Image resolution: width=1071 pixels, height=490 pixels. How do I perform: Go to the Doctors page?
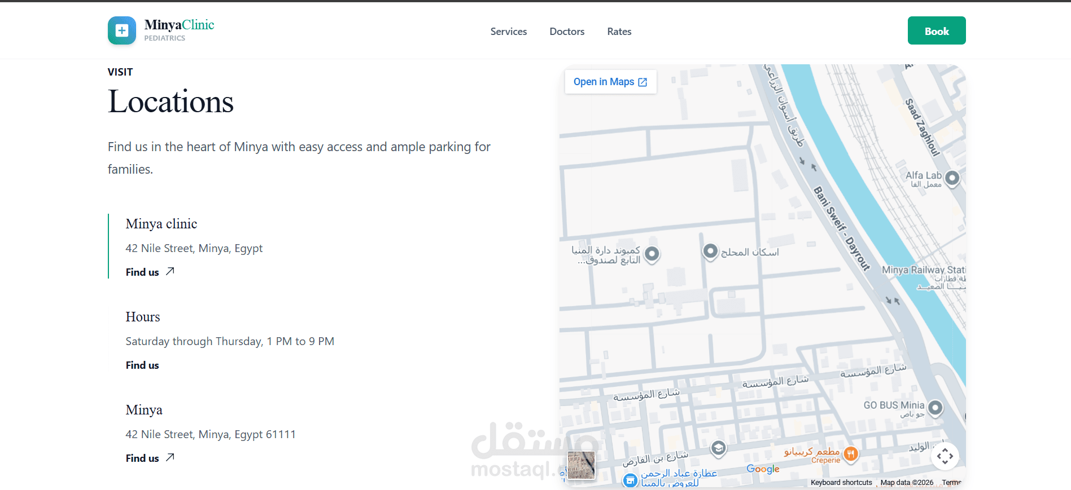click(567, 32)
